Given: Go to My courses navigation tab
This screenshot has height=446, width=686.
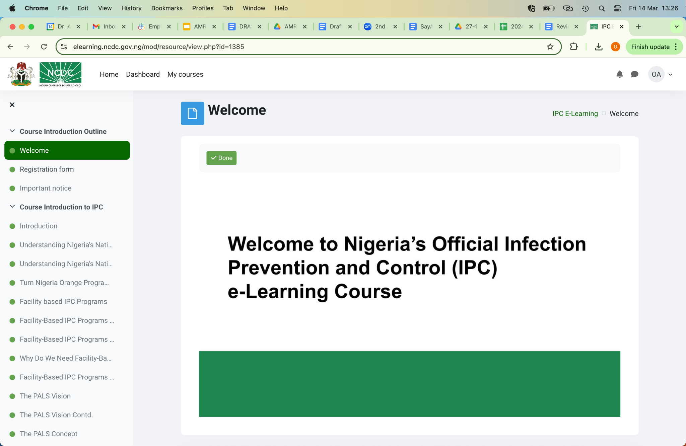Looking at the screenshot, I should click(185, 74).
